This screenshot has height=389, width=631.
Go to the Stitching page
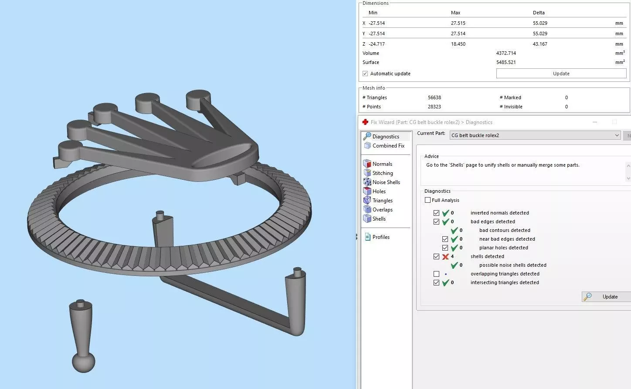click(x=383, y=173)
